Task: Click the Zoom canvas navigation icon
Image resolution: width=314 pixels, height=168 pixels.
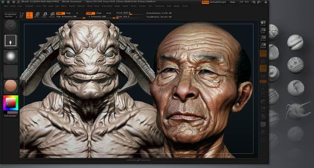Action: [263, 31]
